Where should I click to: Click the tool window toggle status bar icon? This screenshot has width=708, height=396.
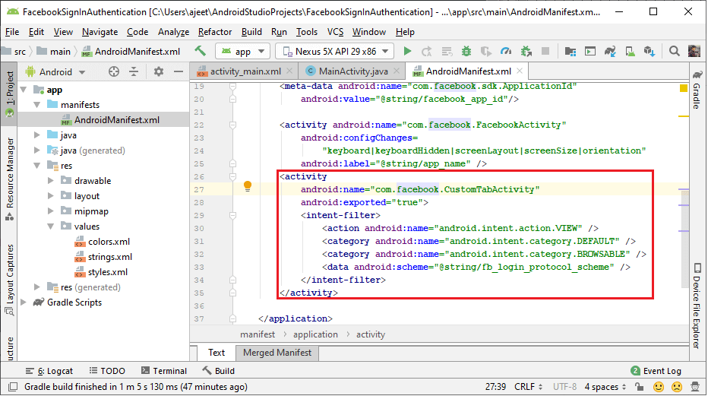point(13,387)
